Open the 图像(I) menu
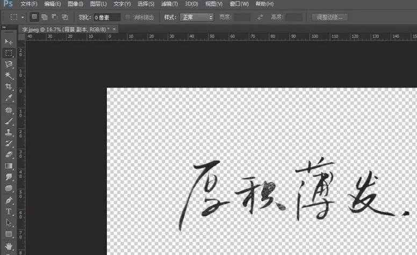 [75, 4]
